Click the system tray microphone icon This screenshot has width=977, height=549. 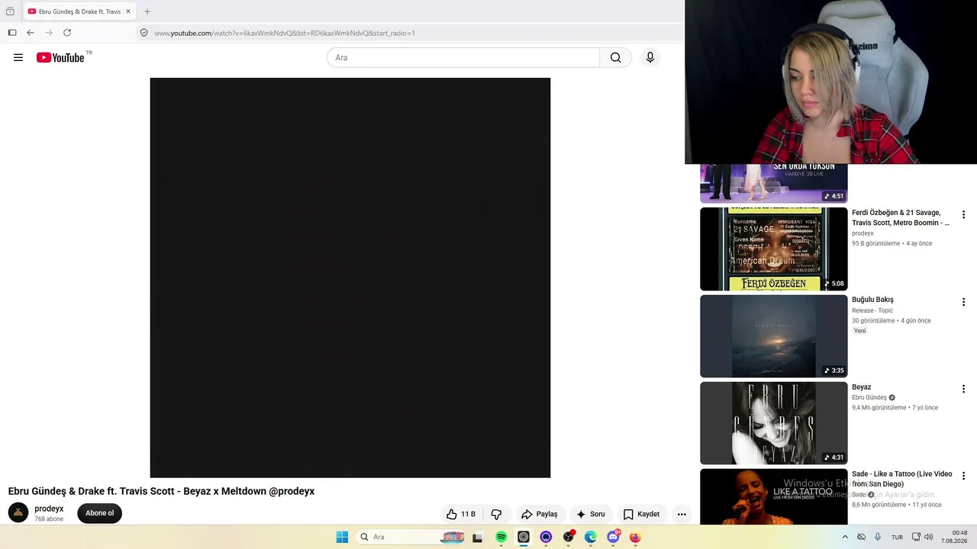click(878, 537)
